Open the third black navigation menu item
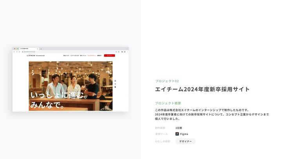Viewport: 282px width, 159px height. click(x=83, y=55)
